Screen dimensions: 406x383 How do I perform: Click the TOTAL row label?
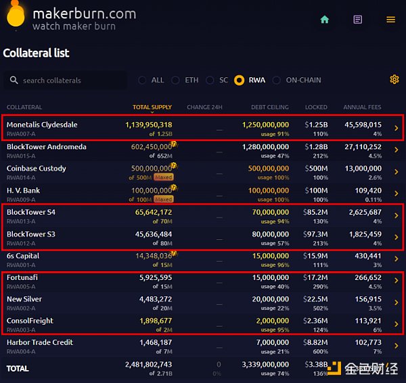18,369
